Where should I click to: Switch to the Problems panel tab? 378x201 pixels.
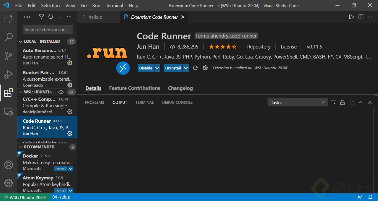(x=94, y=102)
